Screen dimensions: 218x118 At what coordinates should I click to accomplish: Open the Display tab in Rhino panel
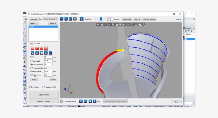188,28
